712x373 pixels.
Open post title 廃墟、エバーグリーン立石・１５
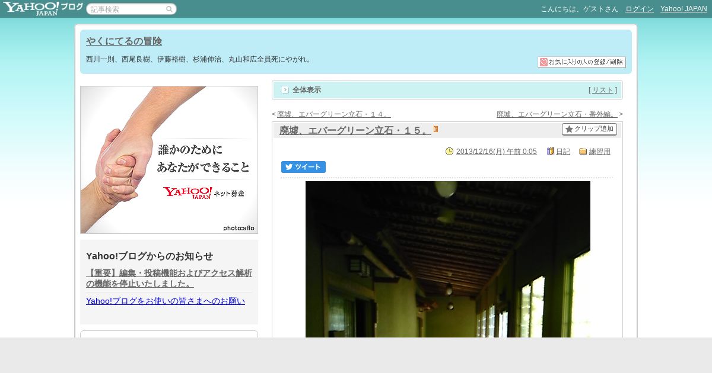[x=355, y=131]
